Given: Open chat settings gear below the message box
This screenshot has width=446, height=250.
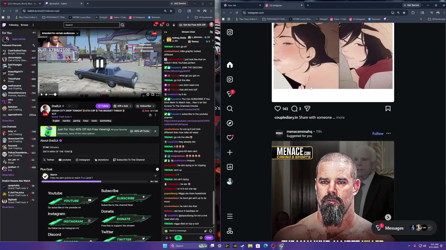Looking at the screenshot, I should (x=201, y=238).
